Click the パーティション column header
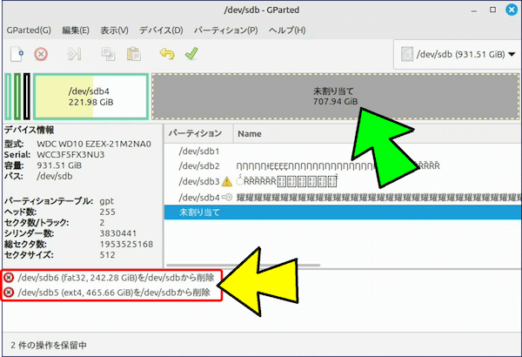The image size is (522, 357). pos(197,134)
